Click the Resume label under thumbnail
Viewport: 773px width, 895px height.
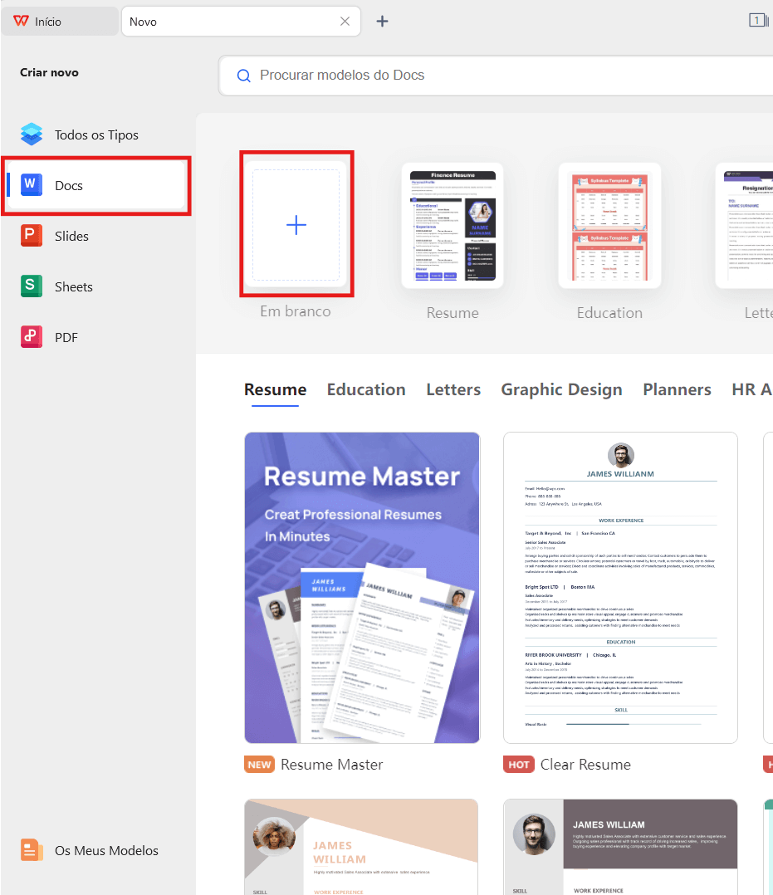click(x=453, y=313)
